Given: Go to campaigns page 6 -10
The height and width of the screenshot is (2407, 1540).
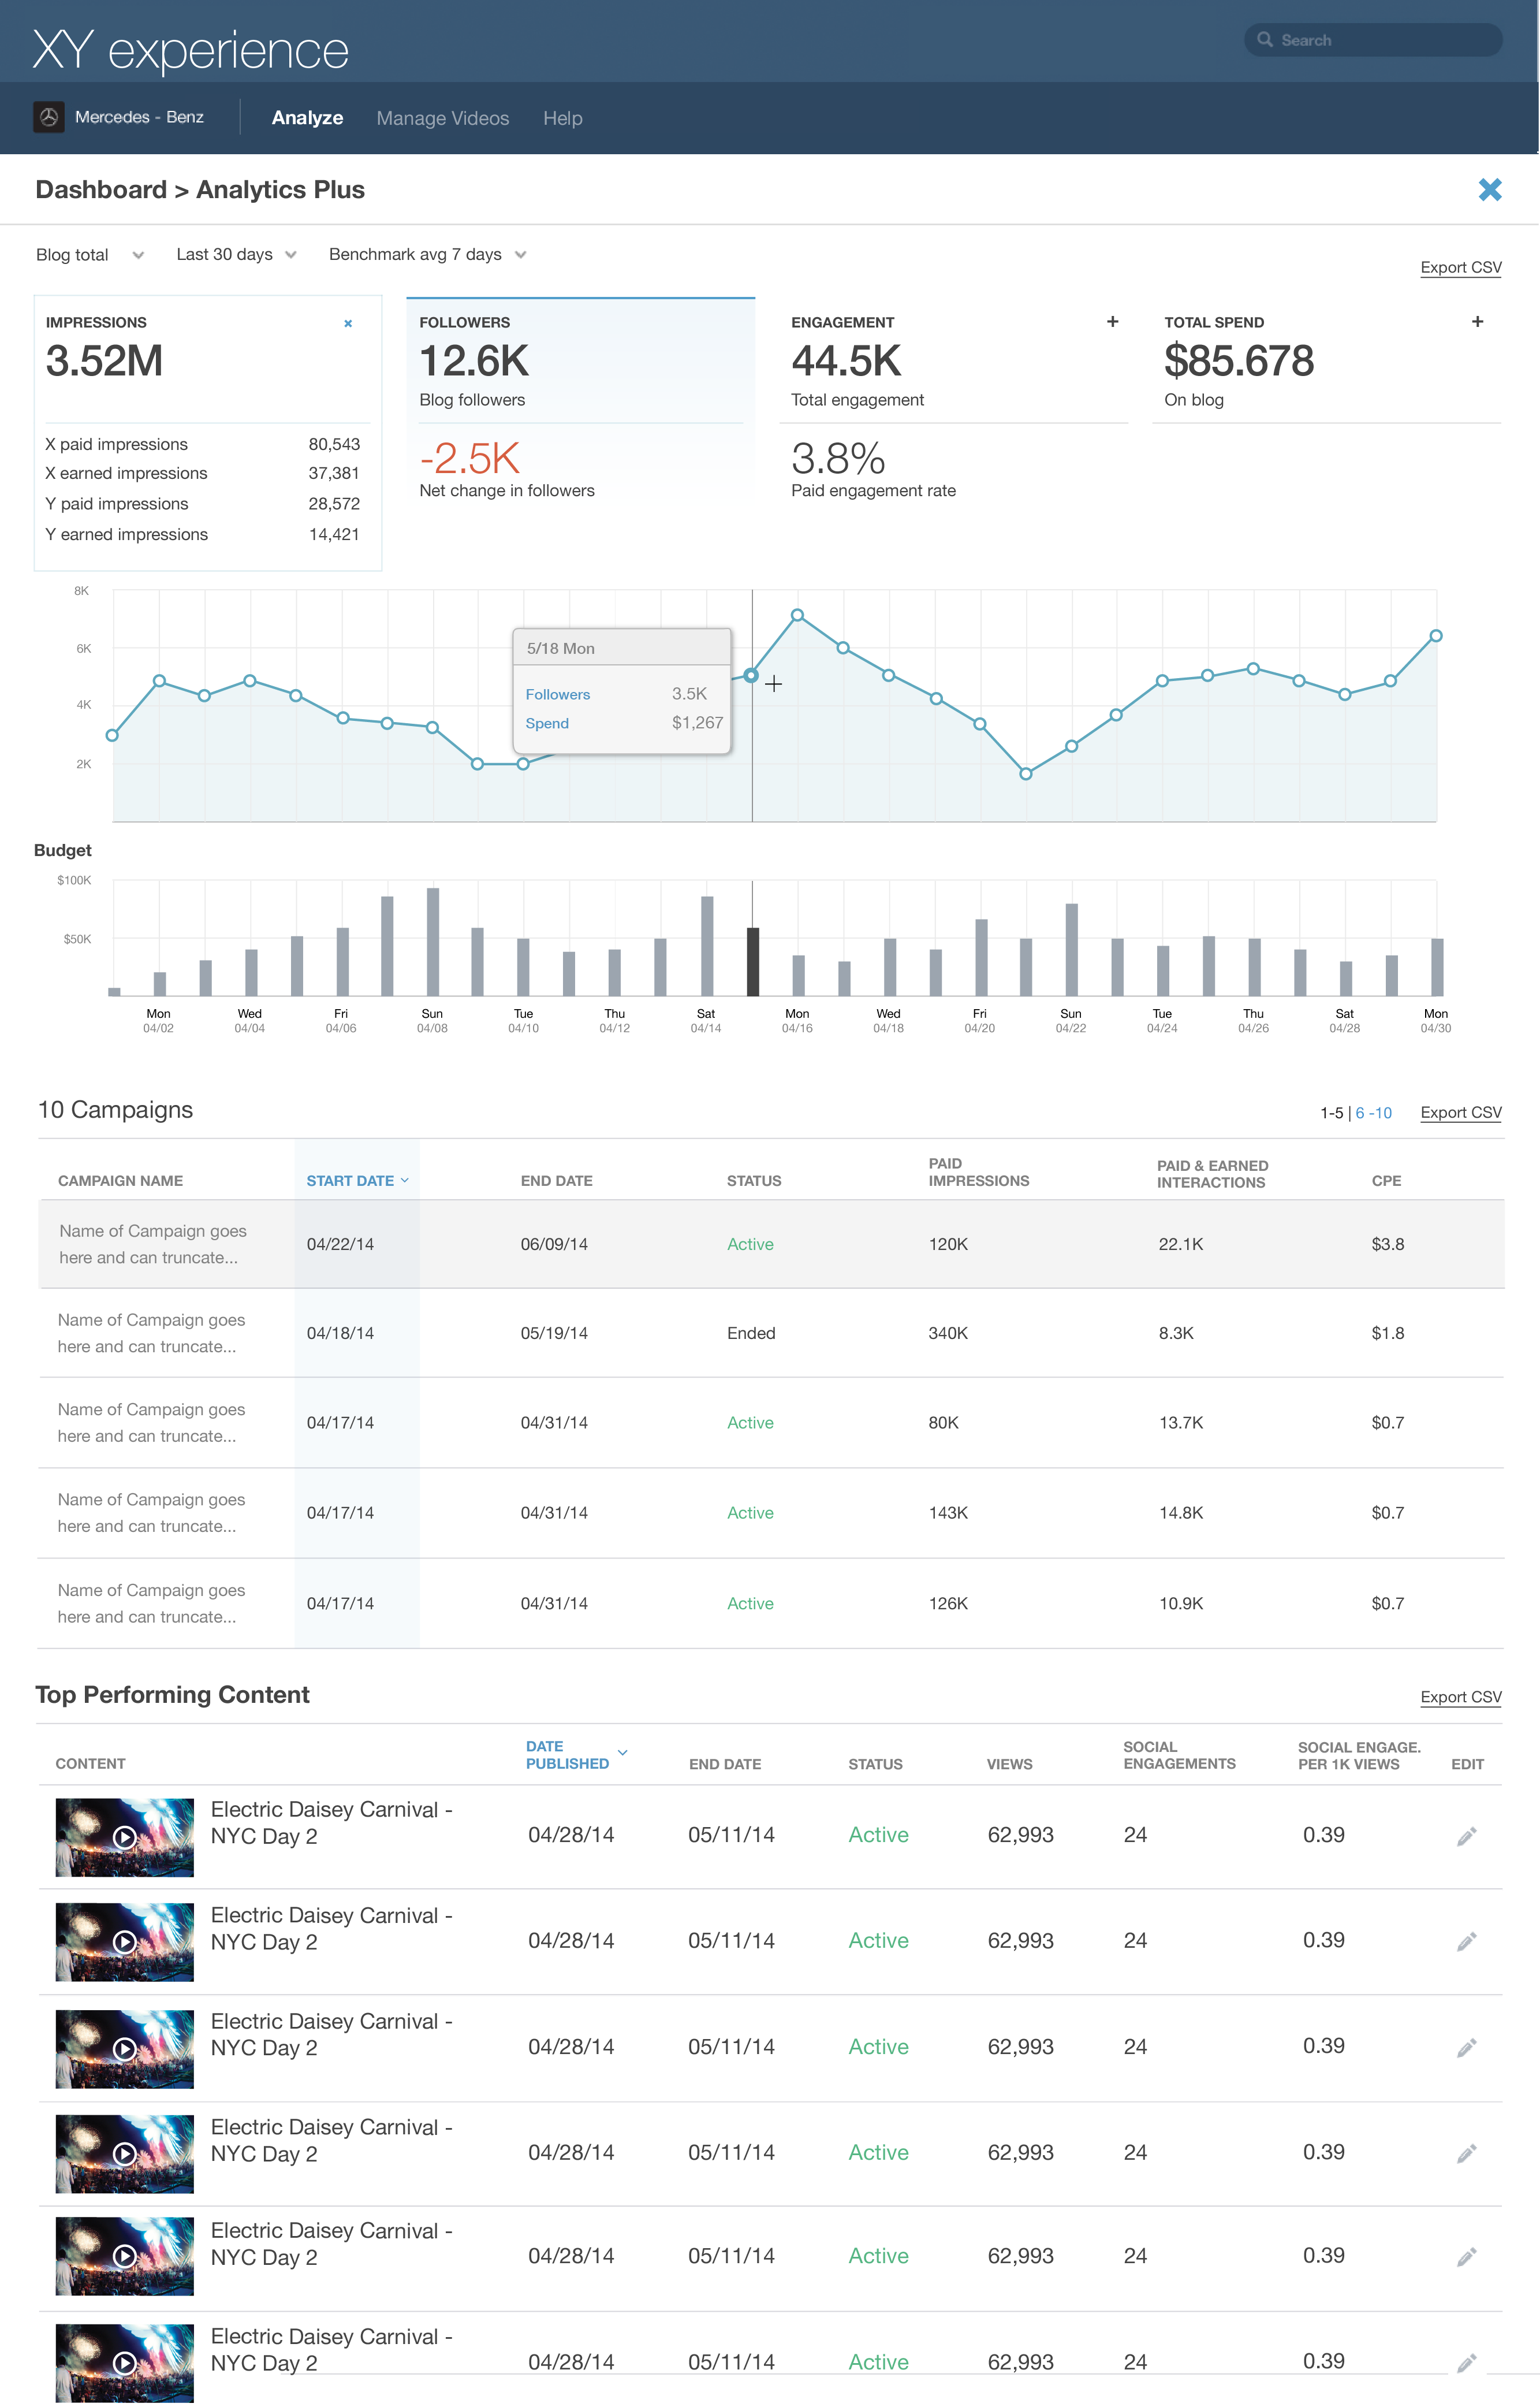Looking at the screenshot, I should click(x=1373, y=1113).
